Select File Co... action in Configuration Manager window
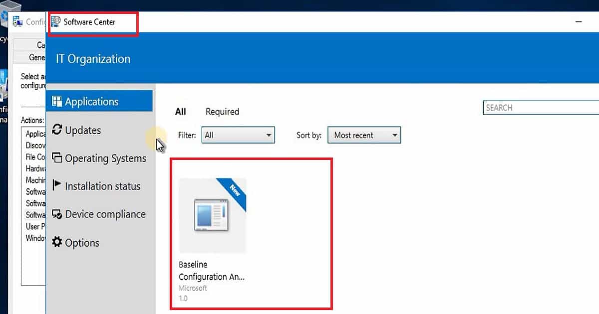 click(35, 157)
